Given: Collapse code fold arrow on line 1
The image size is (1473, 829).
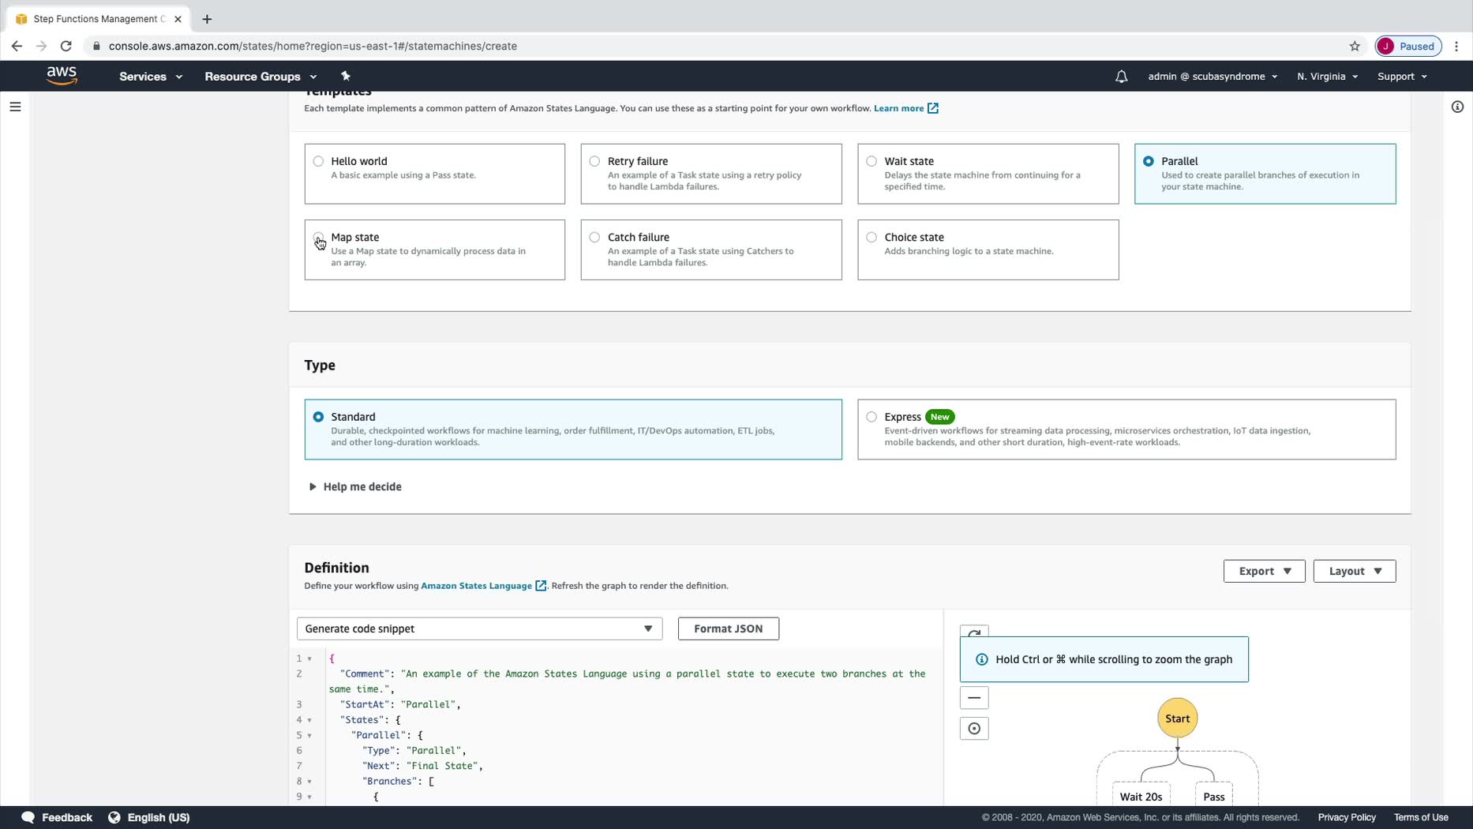Looking at the screenshot, I should click(x=309, y=658).
